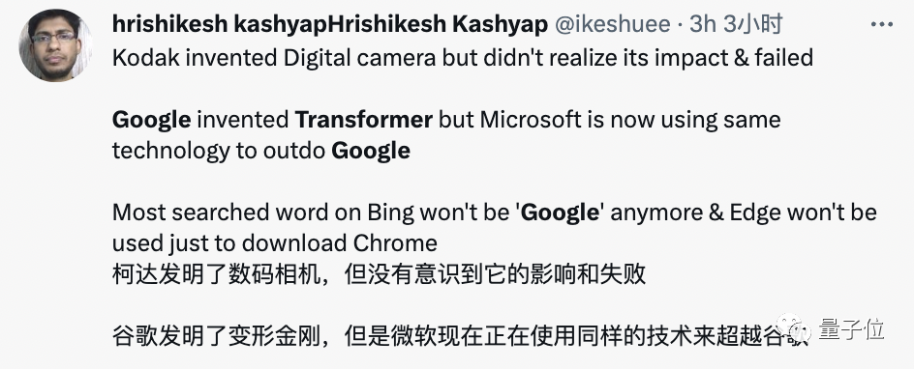Click bold Google after 'technology to outdo'
The width and height of the screenshot is (914, 369).
371,151
